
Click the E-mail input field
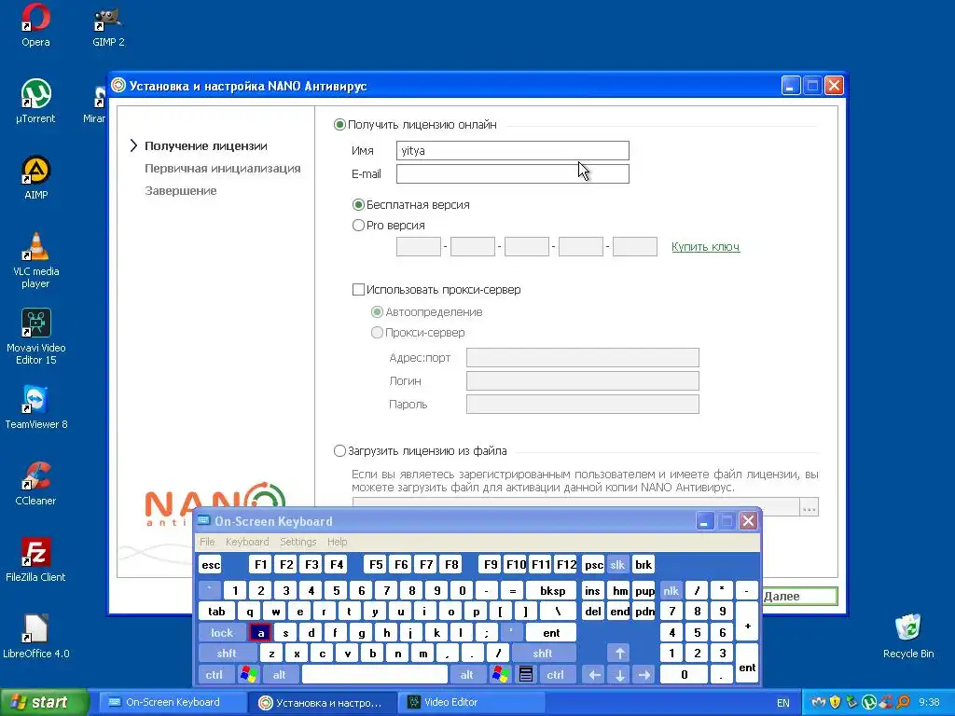(512, 174)
